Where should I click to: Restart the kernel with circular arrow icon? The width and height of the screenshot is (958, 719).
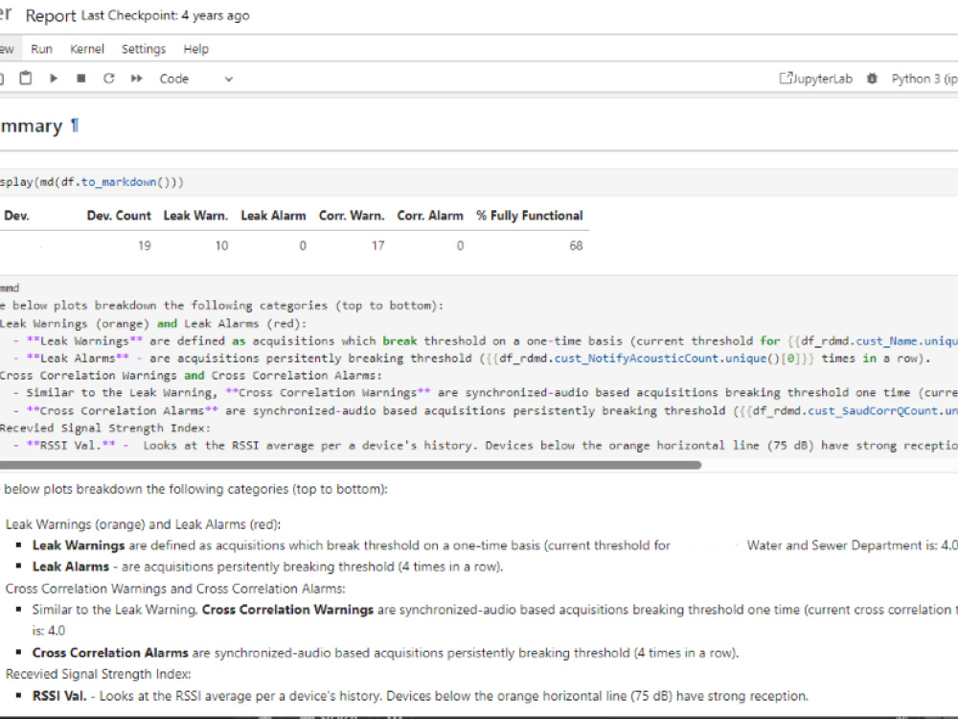pos(109,79)
